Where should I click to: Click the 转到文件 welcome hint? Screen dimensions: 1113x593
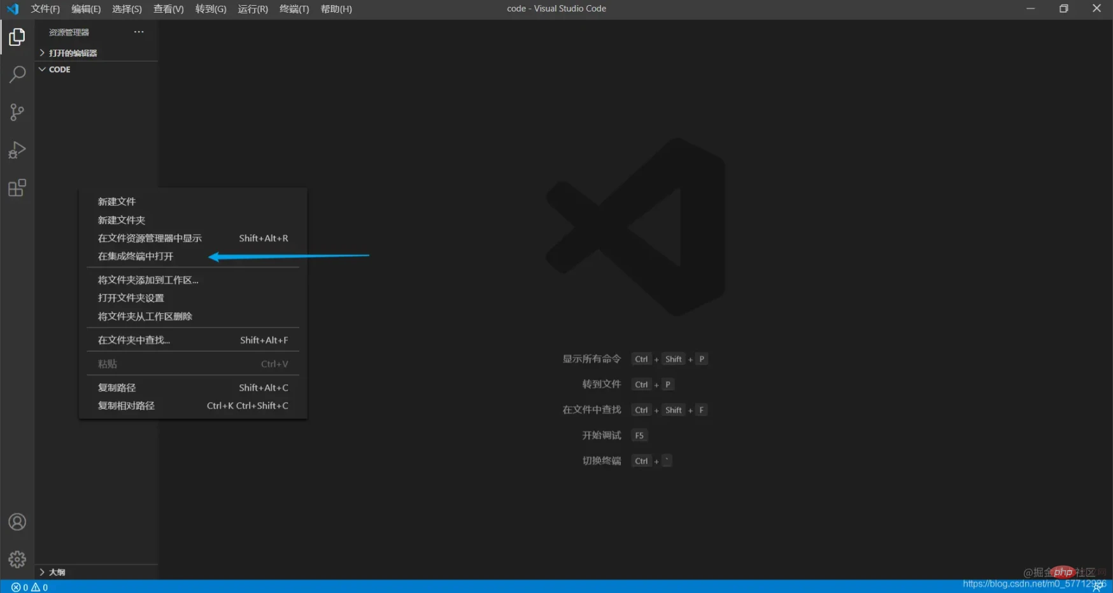point(602,384)
